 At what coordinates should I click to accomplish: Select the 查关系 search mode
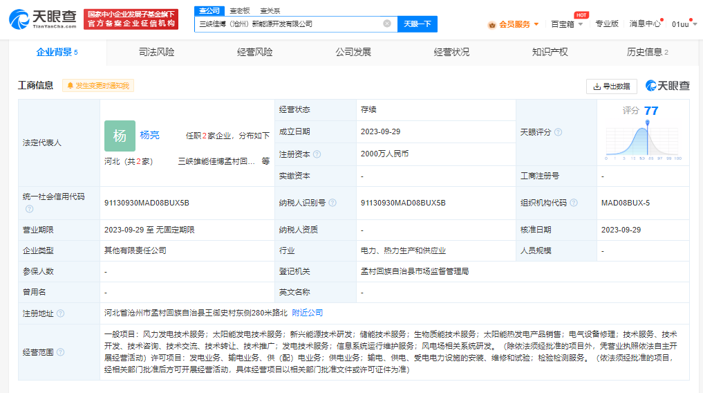pos(270,11)
